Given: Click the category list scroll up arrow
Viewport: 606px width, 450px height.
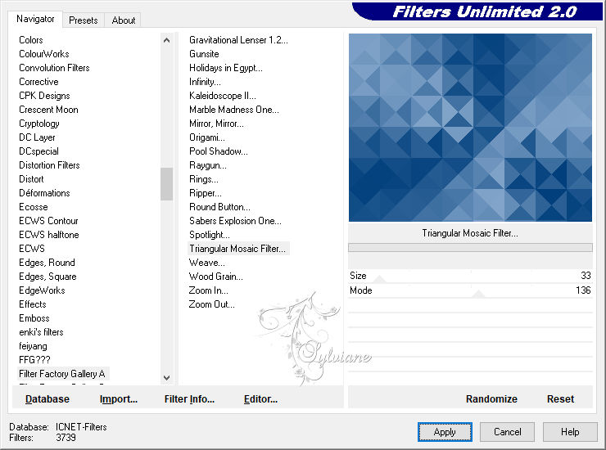Looking at the screenshot, I should (166, 40).
